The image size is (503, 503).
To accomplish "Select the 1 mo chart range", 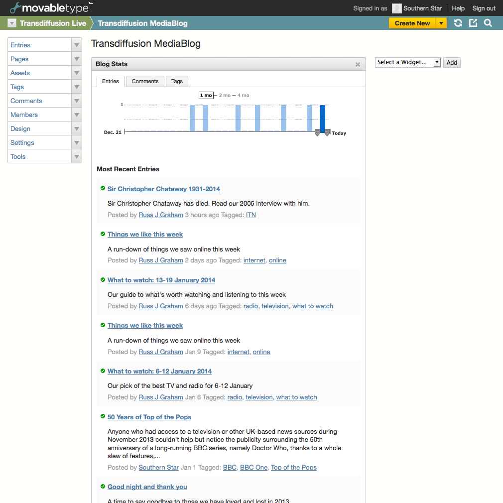I will click(206, 95).
